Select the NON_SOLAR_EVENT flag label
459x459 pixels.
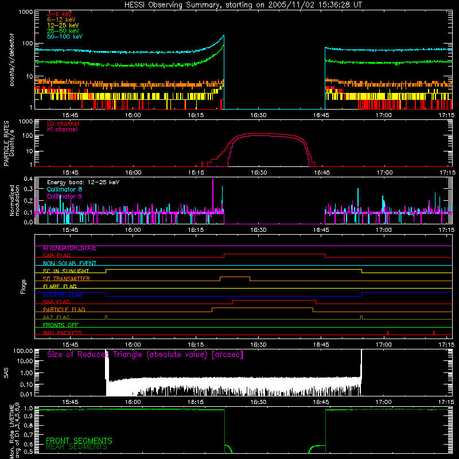click(69, 263)
